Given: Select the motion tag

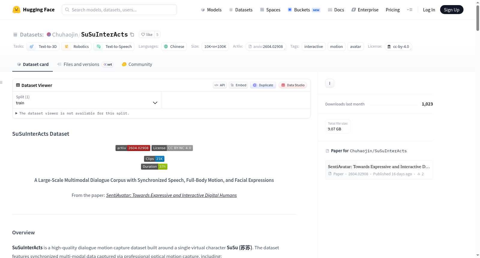Looking at the screenshot, I should [x=336, y=46].
